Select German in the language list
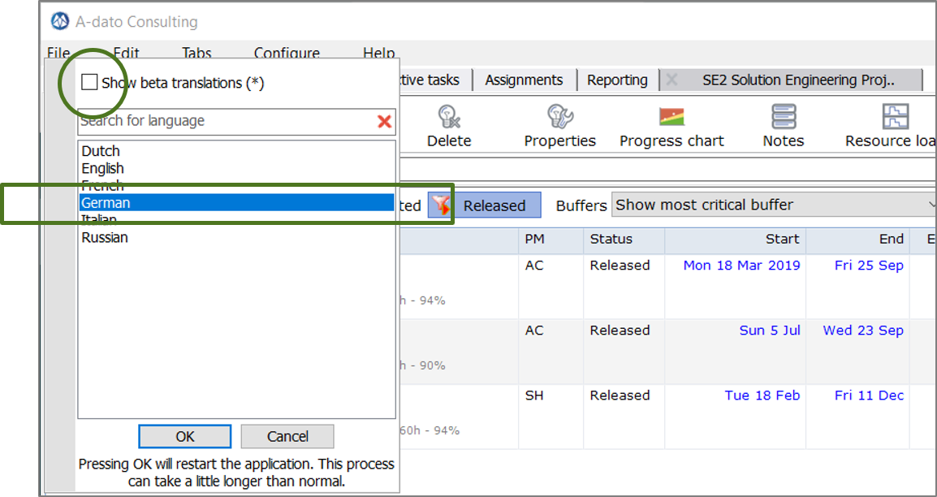 click(236, 202)
